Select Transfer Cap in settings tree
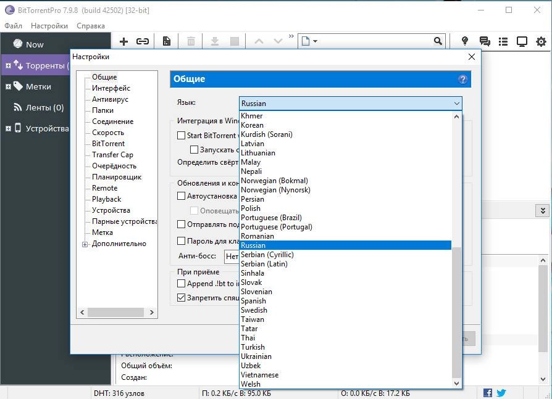This screenshot has height=399, width=552. 112,155
